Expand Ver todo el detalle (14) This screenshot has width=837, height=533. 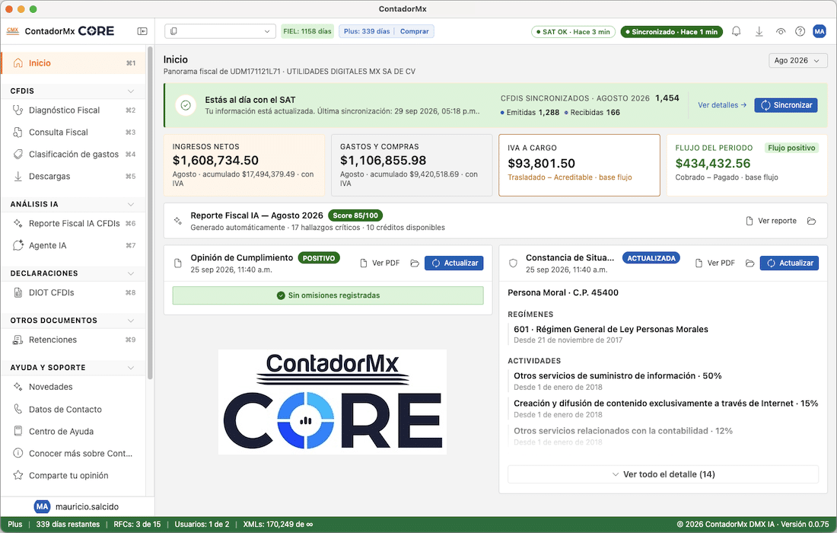click(x=663, y=474)
